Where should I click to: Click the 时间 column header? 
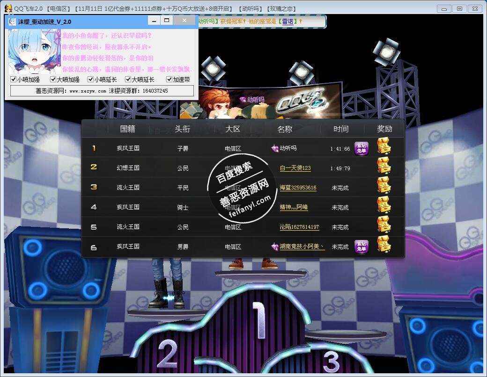point(341,129)
